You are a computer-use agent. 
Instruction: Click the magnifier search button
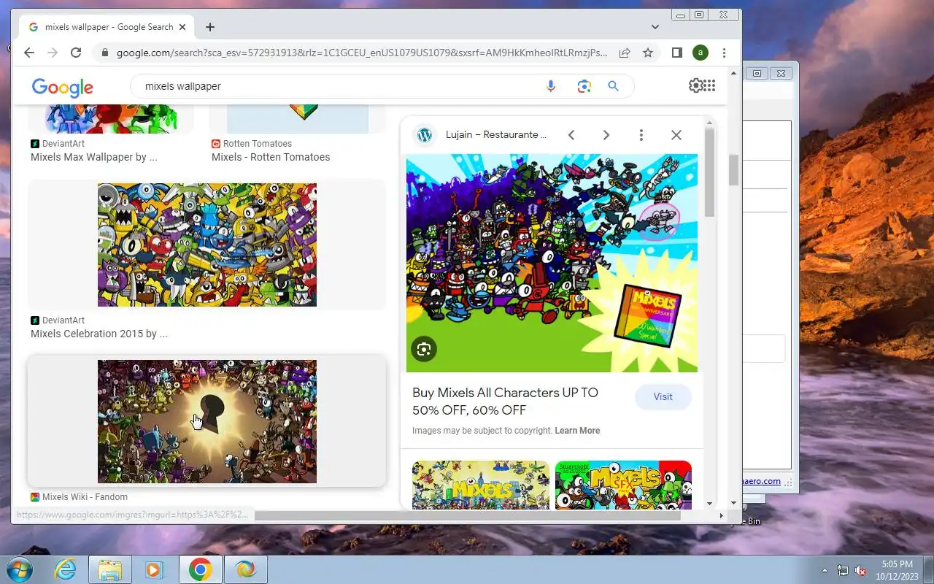tap(613, 86)
